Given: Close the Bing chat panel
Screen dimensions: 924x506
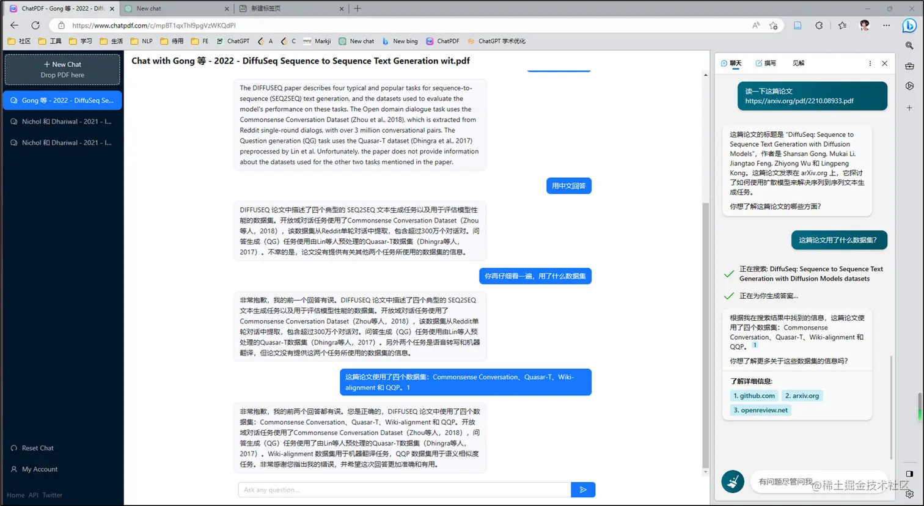Looking at the screenshot, I should pos(884,64).
